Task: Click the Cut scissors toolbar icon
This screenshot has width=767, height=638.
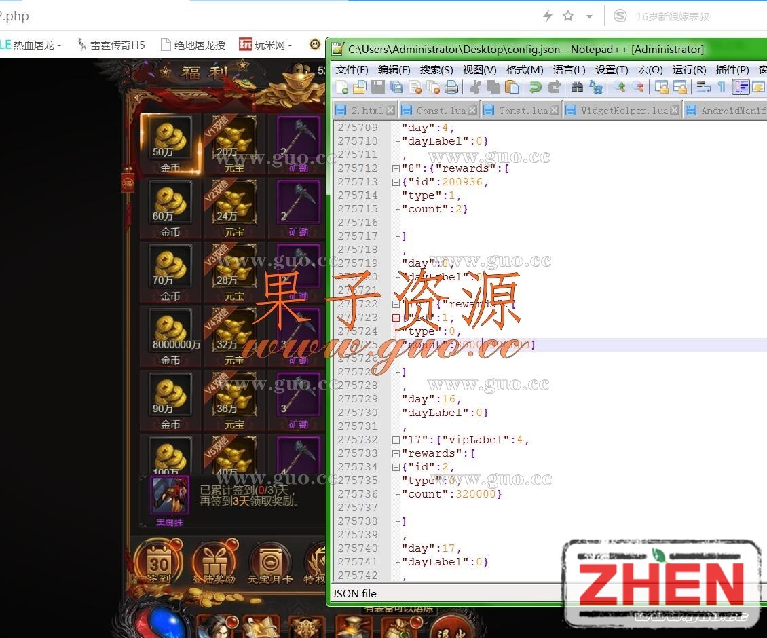Action: pyautogui.click(x=474, y=88)
